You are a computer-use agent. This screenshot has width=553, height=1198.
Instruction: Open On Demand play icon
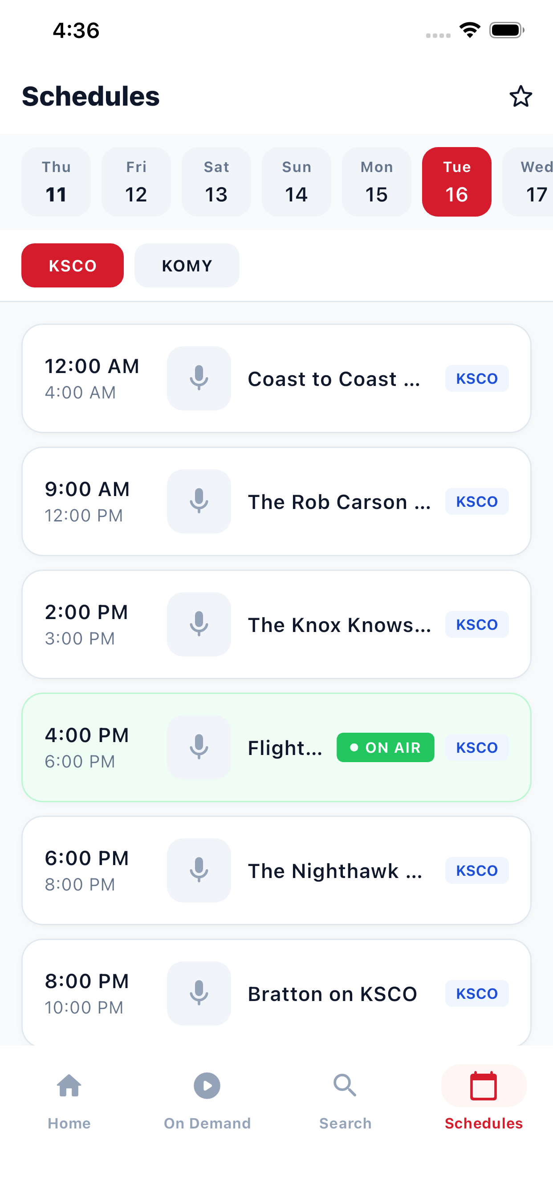click(x=207, y=1086)
